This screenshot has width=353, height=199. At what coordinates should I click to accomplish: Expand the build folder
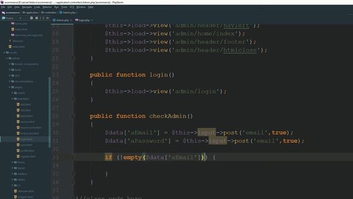pos(10,70)
